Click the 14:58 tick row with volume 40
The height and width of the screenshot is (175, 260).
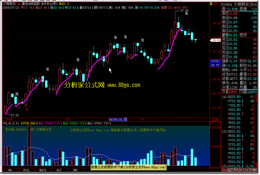(238, 97)
